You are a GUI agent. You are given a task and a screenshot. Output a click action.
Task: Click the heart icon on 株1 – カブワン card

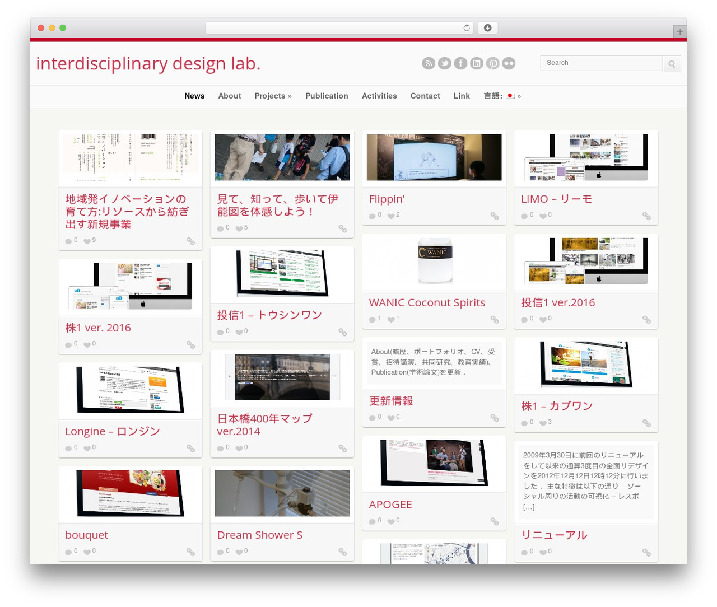coord(543,423)
